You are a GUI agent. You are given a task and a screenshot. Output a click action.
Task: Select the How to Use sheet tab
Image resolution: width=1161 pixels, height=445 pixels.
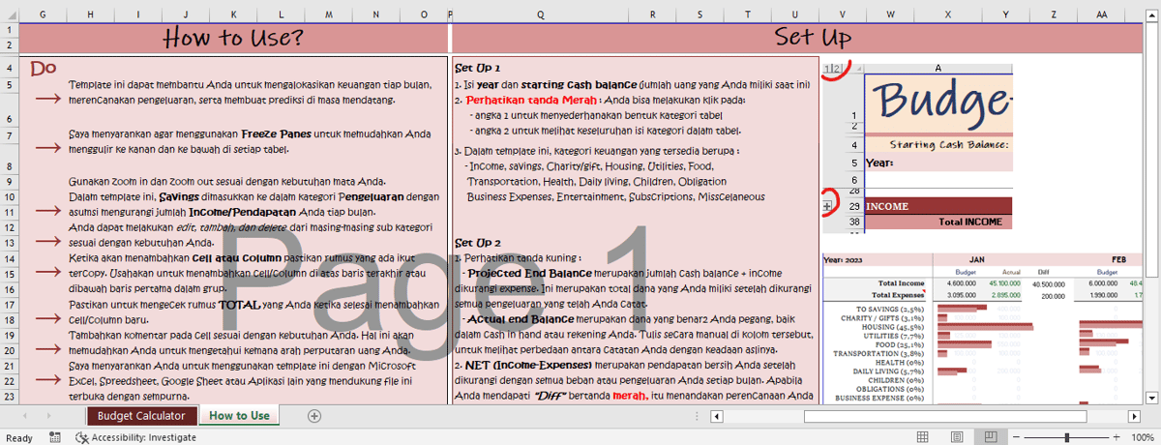click(x=239, y=416)
